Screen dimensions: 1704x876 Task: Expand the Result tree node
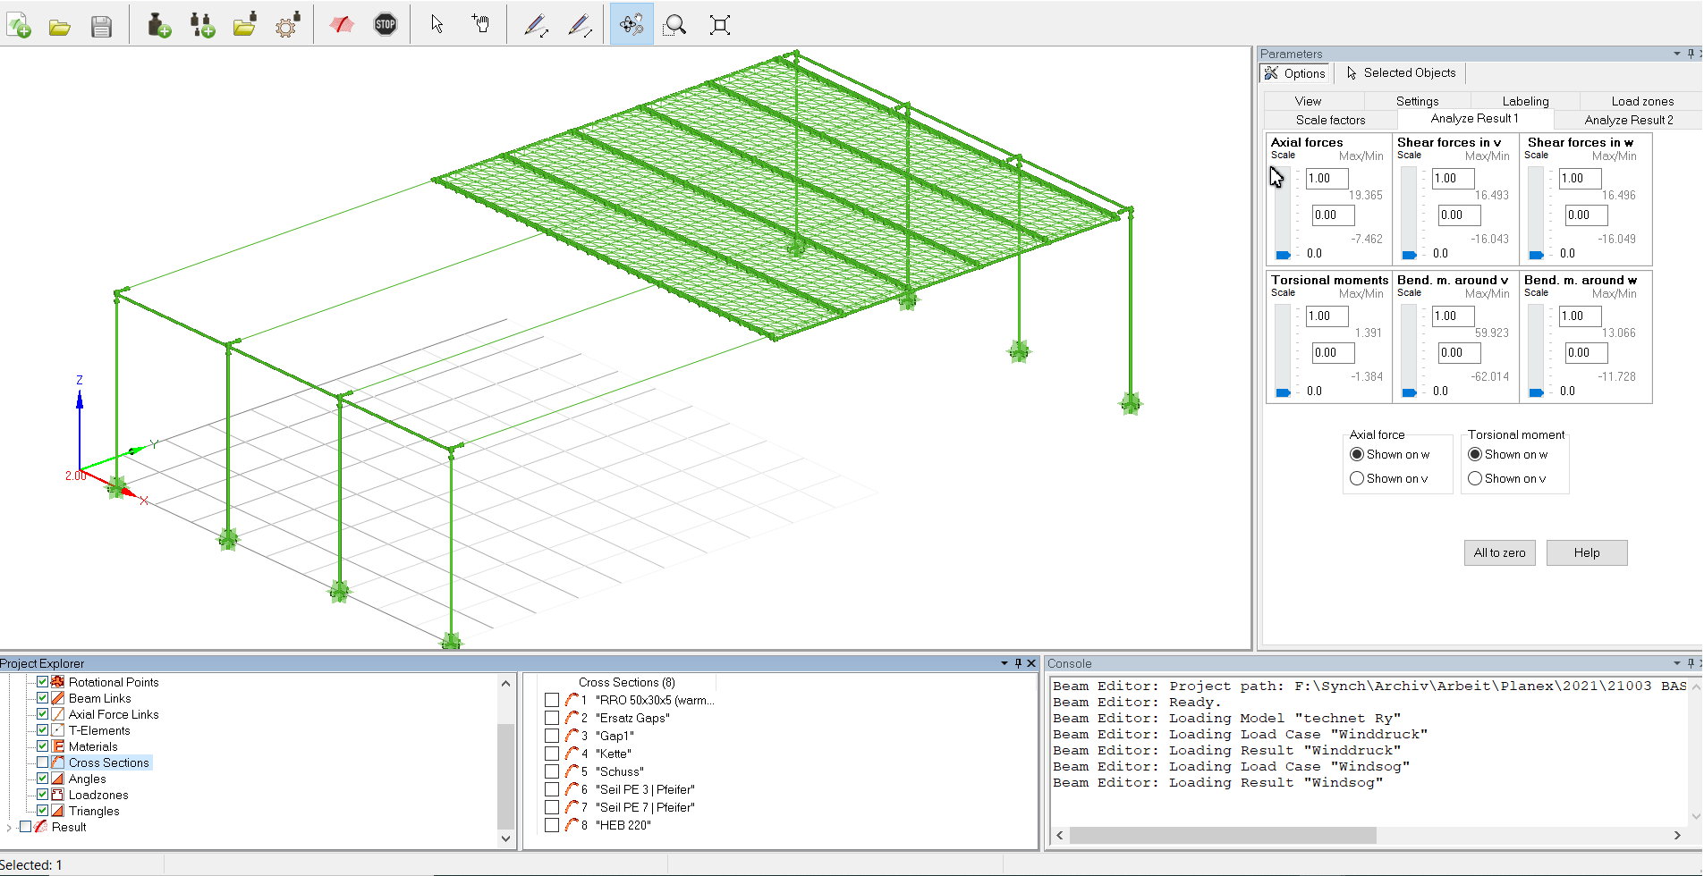tap(9, 828)
